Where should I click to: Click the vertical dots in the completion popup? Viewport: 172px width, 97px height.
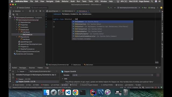132,39
